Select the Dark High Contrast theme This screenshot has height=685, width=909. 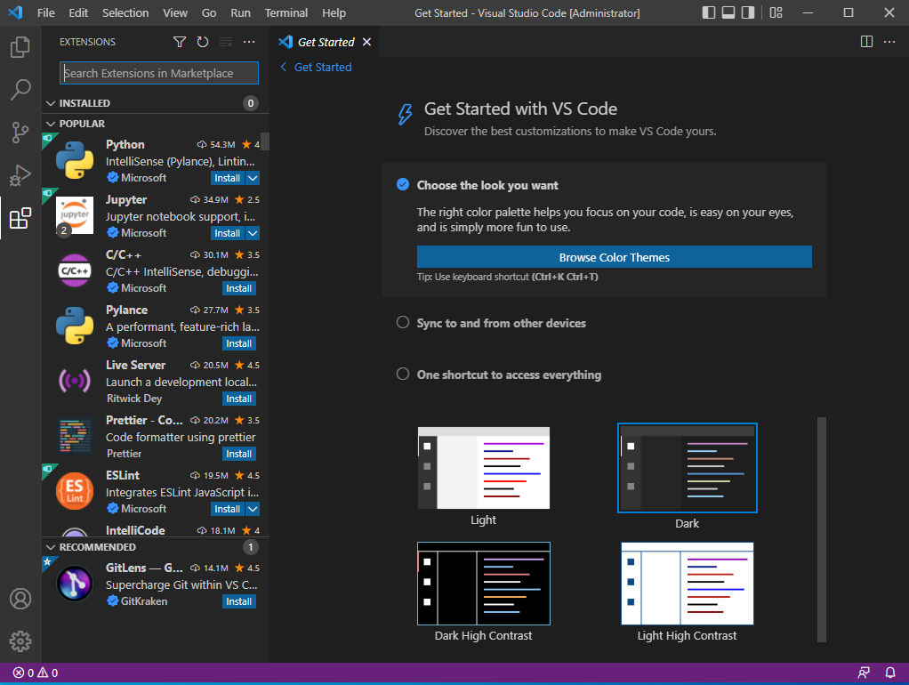pyautogui.click(x=483, y=583)
